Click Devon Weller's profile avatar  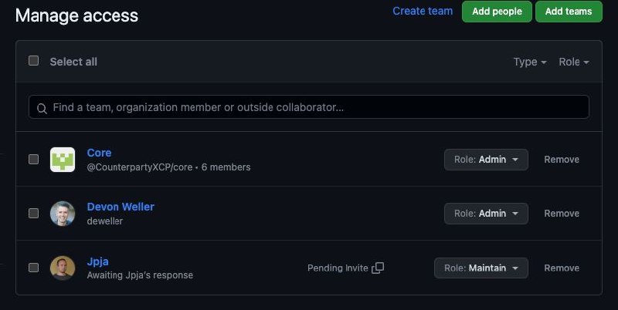point(63,214)
